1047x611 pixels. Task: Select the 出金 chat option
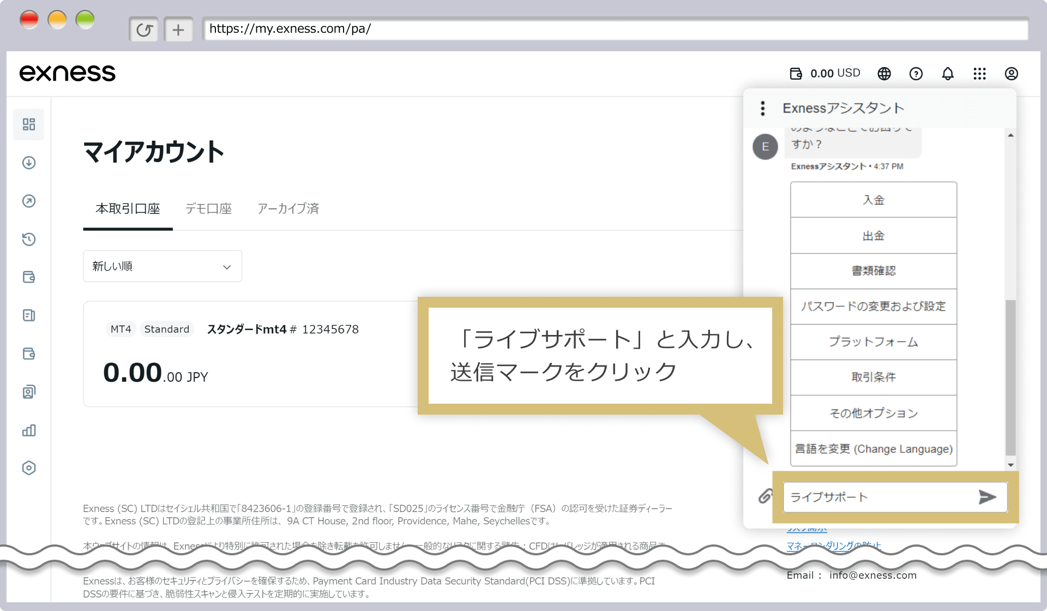click(874, 236)
